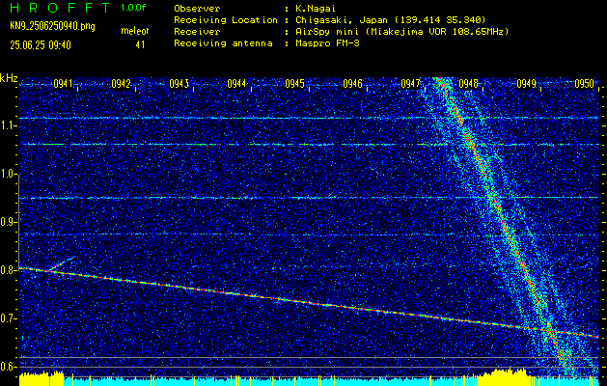Click the 0949 time marker
607x386 pixels.
coord(526,84)
